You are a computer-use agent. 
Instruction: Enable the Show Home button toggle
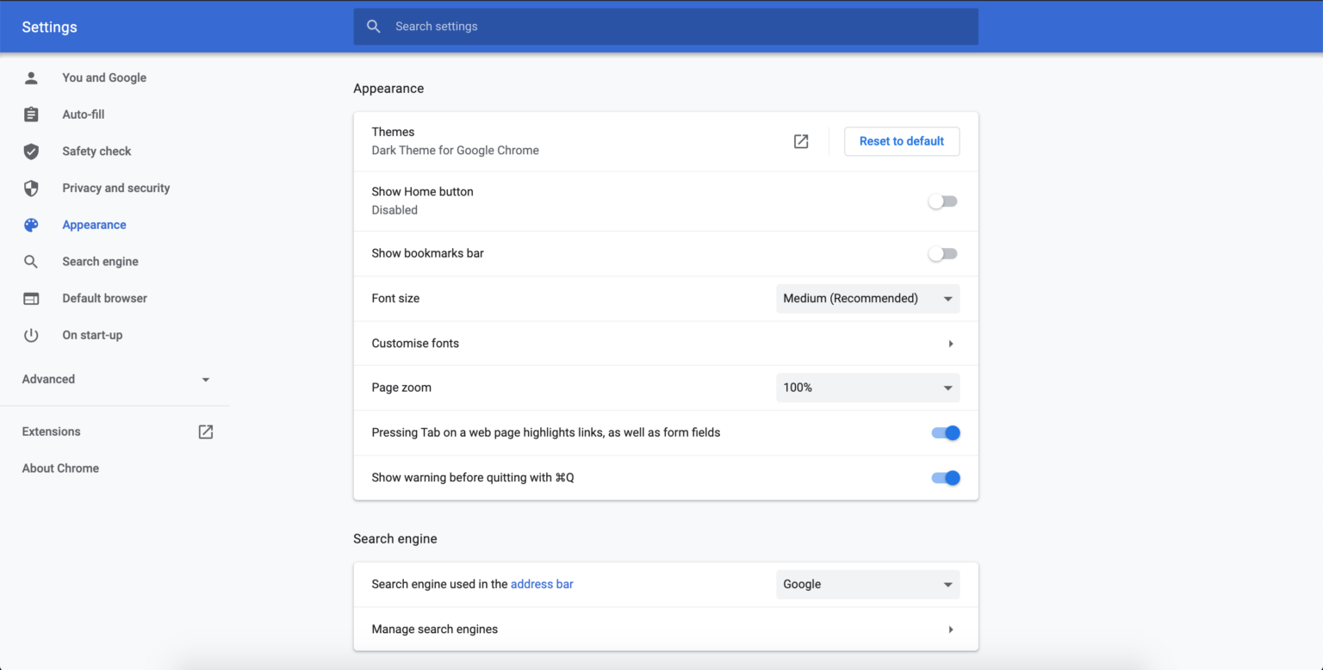[x=942, y=200]
